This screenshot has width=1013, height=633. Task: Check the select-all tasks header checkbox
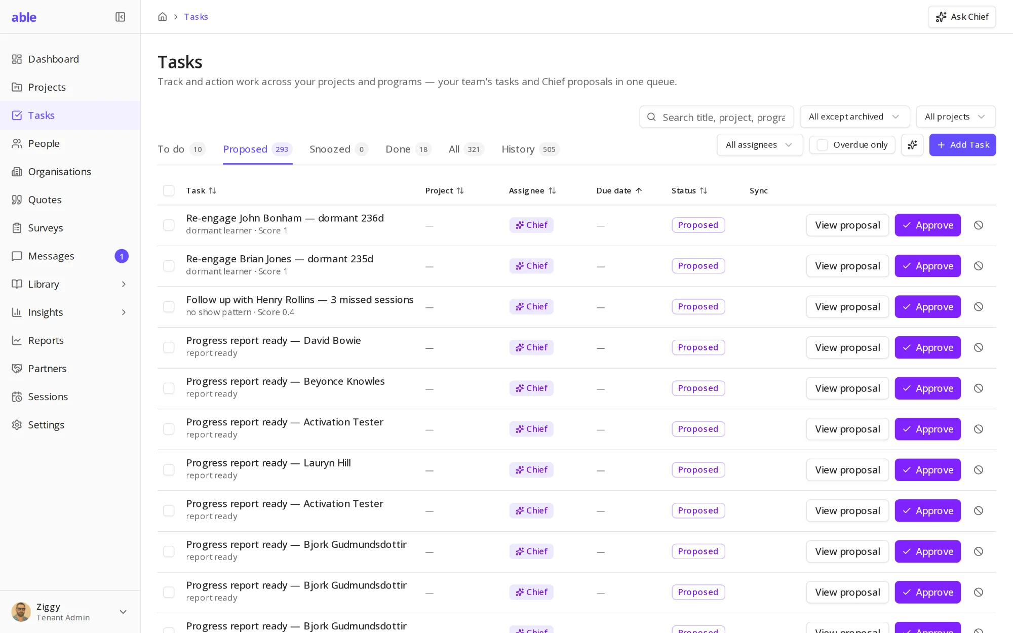click(x=169, y=190)
